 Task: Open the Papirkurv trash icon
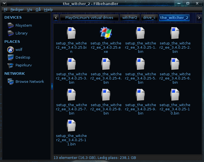click(10, 65)
